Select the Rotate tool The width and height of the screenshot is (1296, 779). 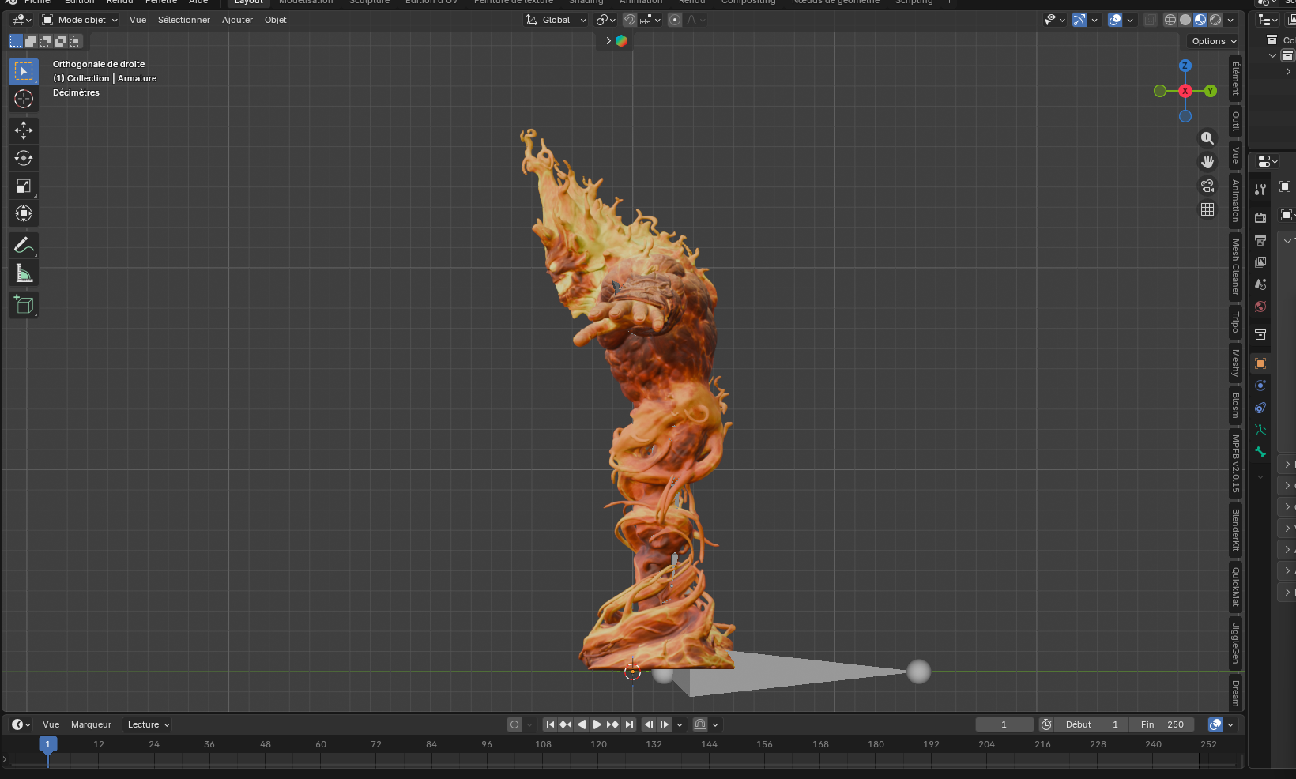click(x=24, y=158)
